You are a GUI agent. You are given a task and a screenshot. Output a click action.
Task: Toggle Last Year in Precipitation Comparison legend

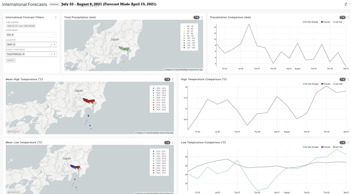point(338,22)
